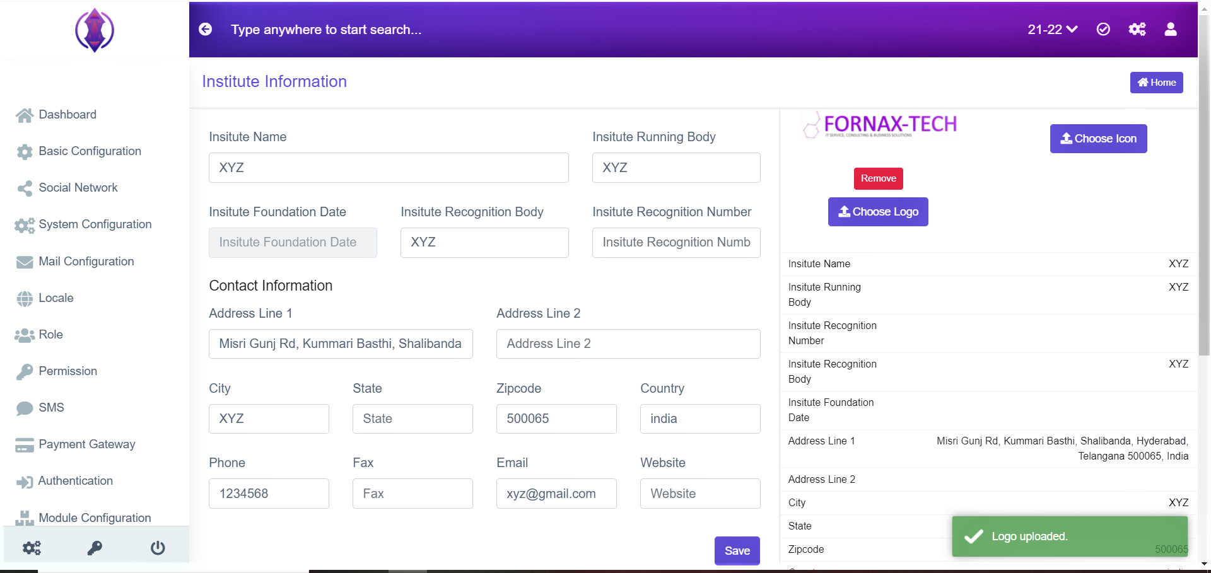Viewport: 1211px width, 573px height.
Task: Click the Locale globe icon
Action: coord(25,298)
